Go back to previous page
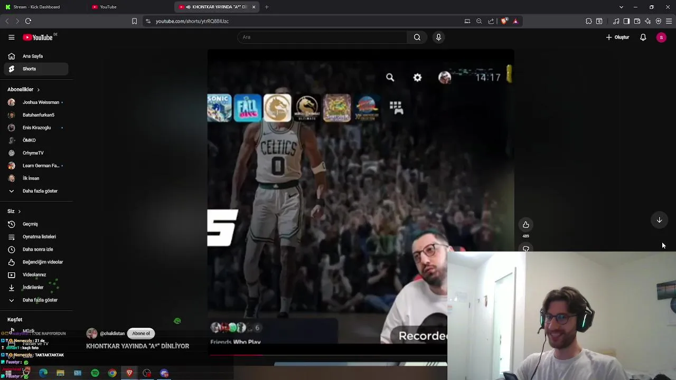This screenshot has height=380, width=676. point(7,21)
